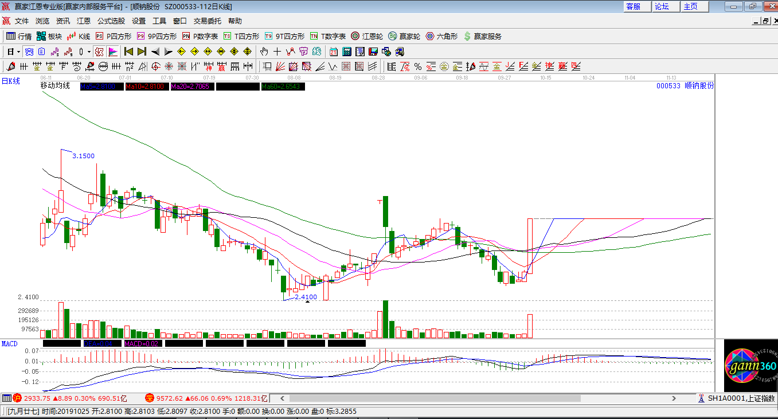This screenshot has width=778, height=419.
Task: Click the Shenzhen index value 9572.62
Action: [x=170, y=398]
